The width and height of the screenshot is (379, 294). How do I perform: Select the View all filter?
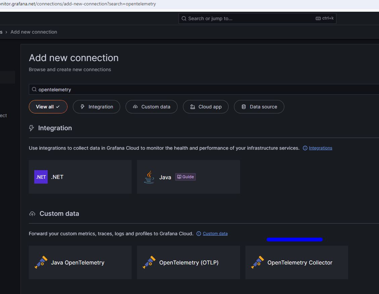point(48,107)
